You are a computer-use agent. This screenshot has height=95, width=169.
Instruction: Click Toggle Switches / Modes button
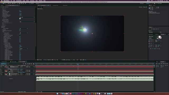coord(22,92)
